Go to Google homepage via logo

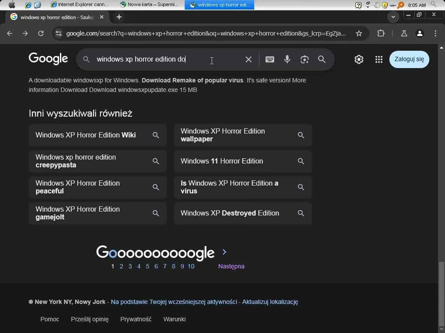click(x=48, y=59)
